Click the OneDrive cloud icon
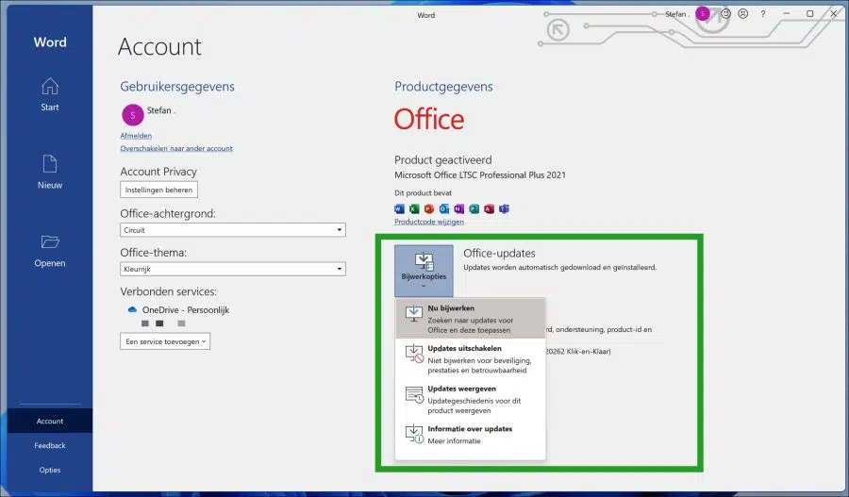Image resolution: width=849 pixels, height=497 pixels. (x=131, y=309)
